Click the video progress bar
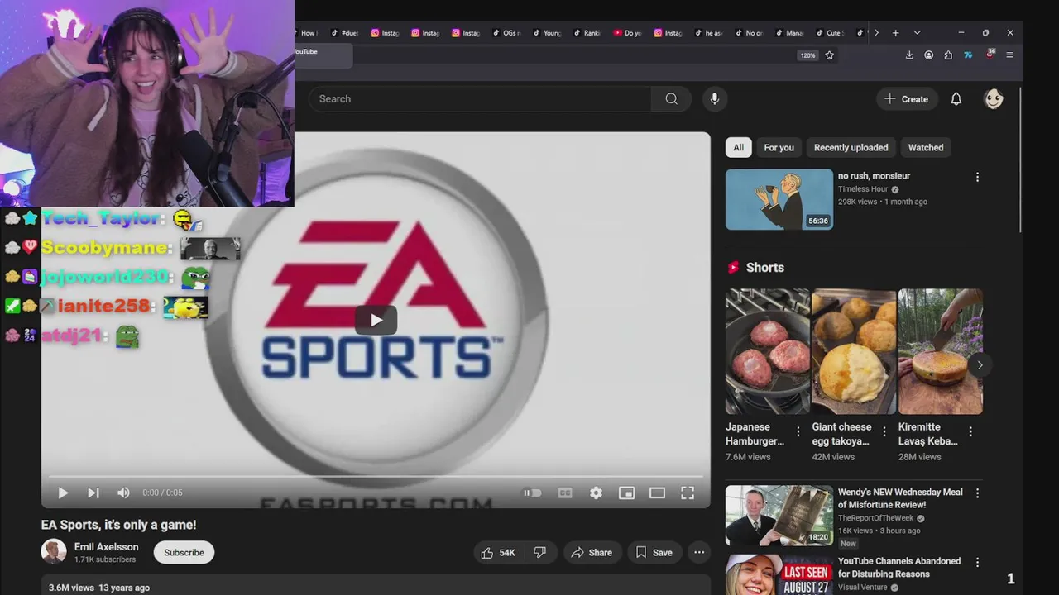Image resolution: width=1059 pixels, height=595 pixels. (376, 476)
